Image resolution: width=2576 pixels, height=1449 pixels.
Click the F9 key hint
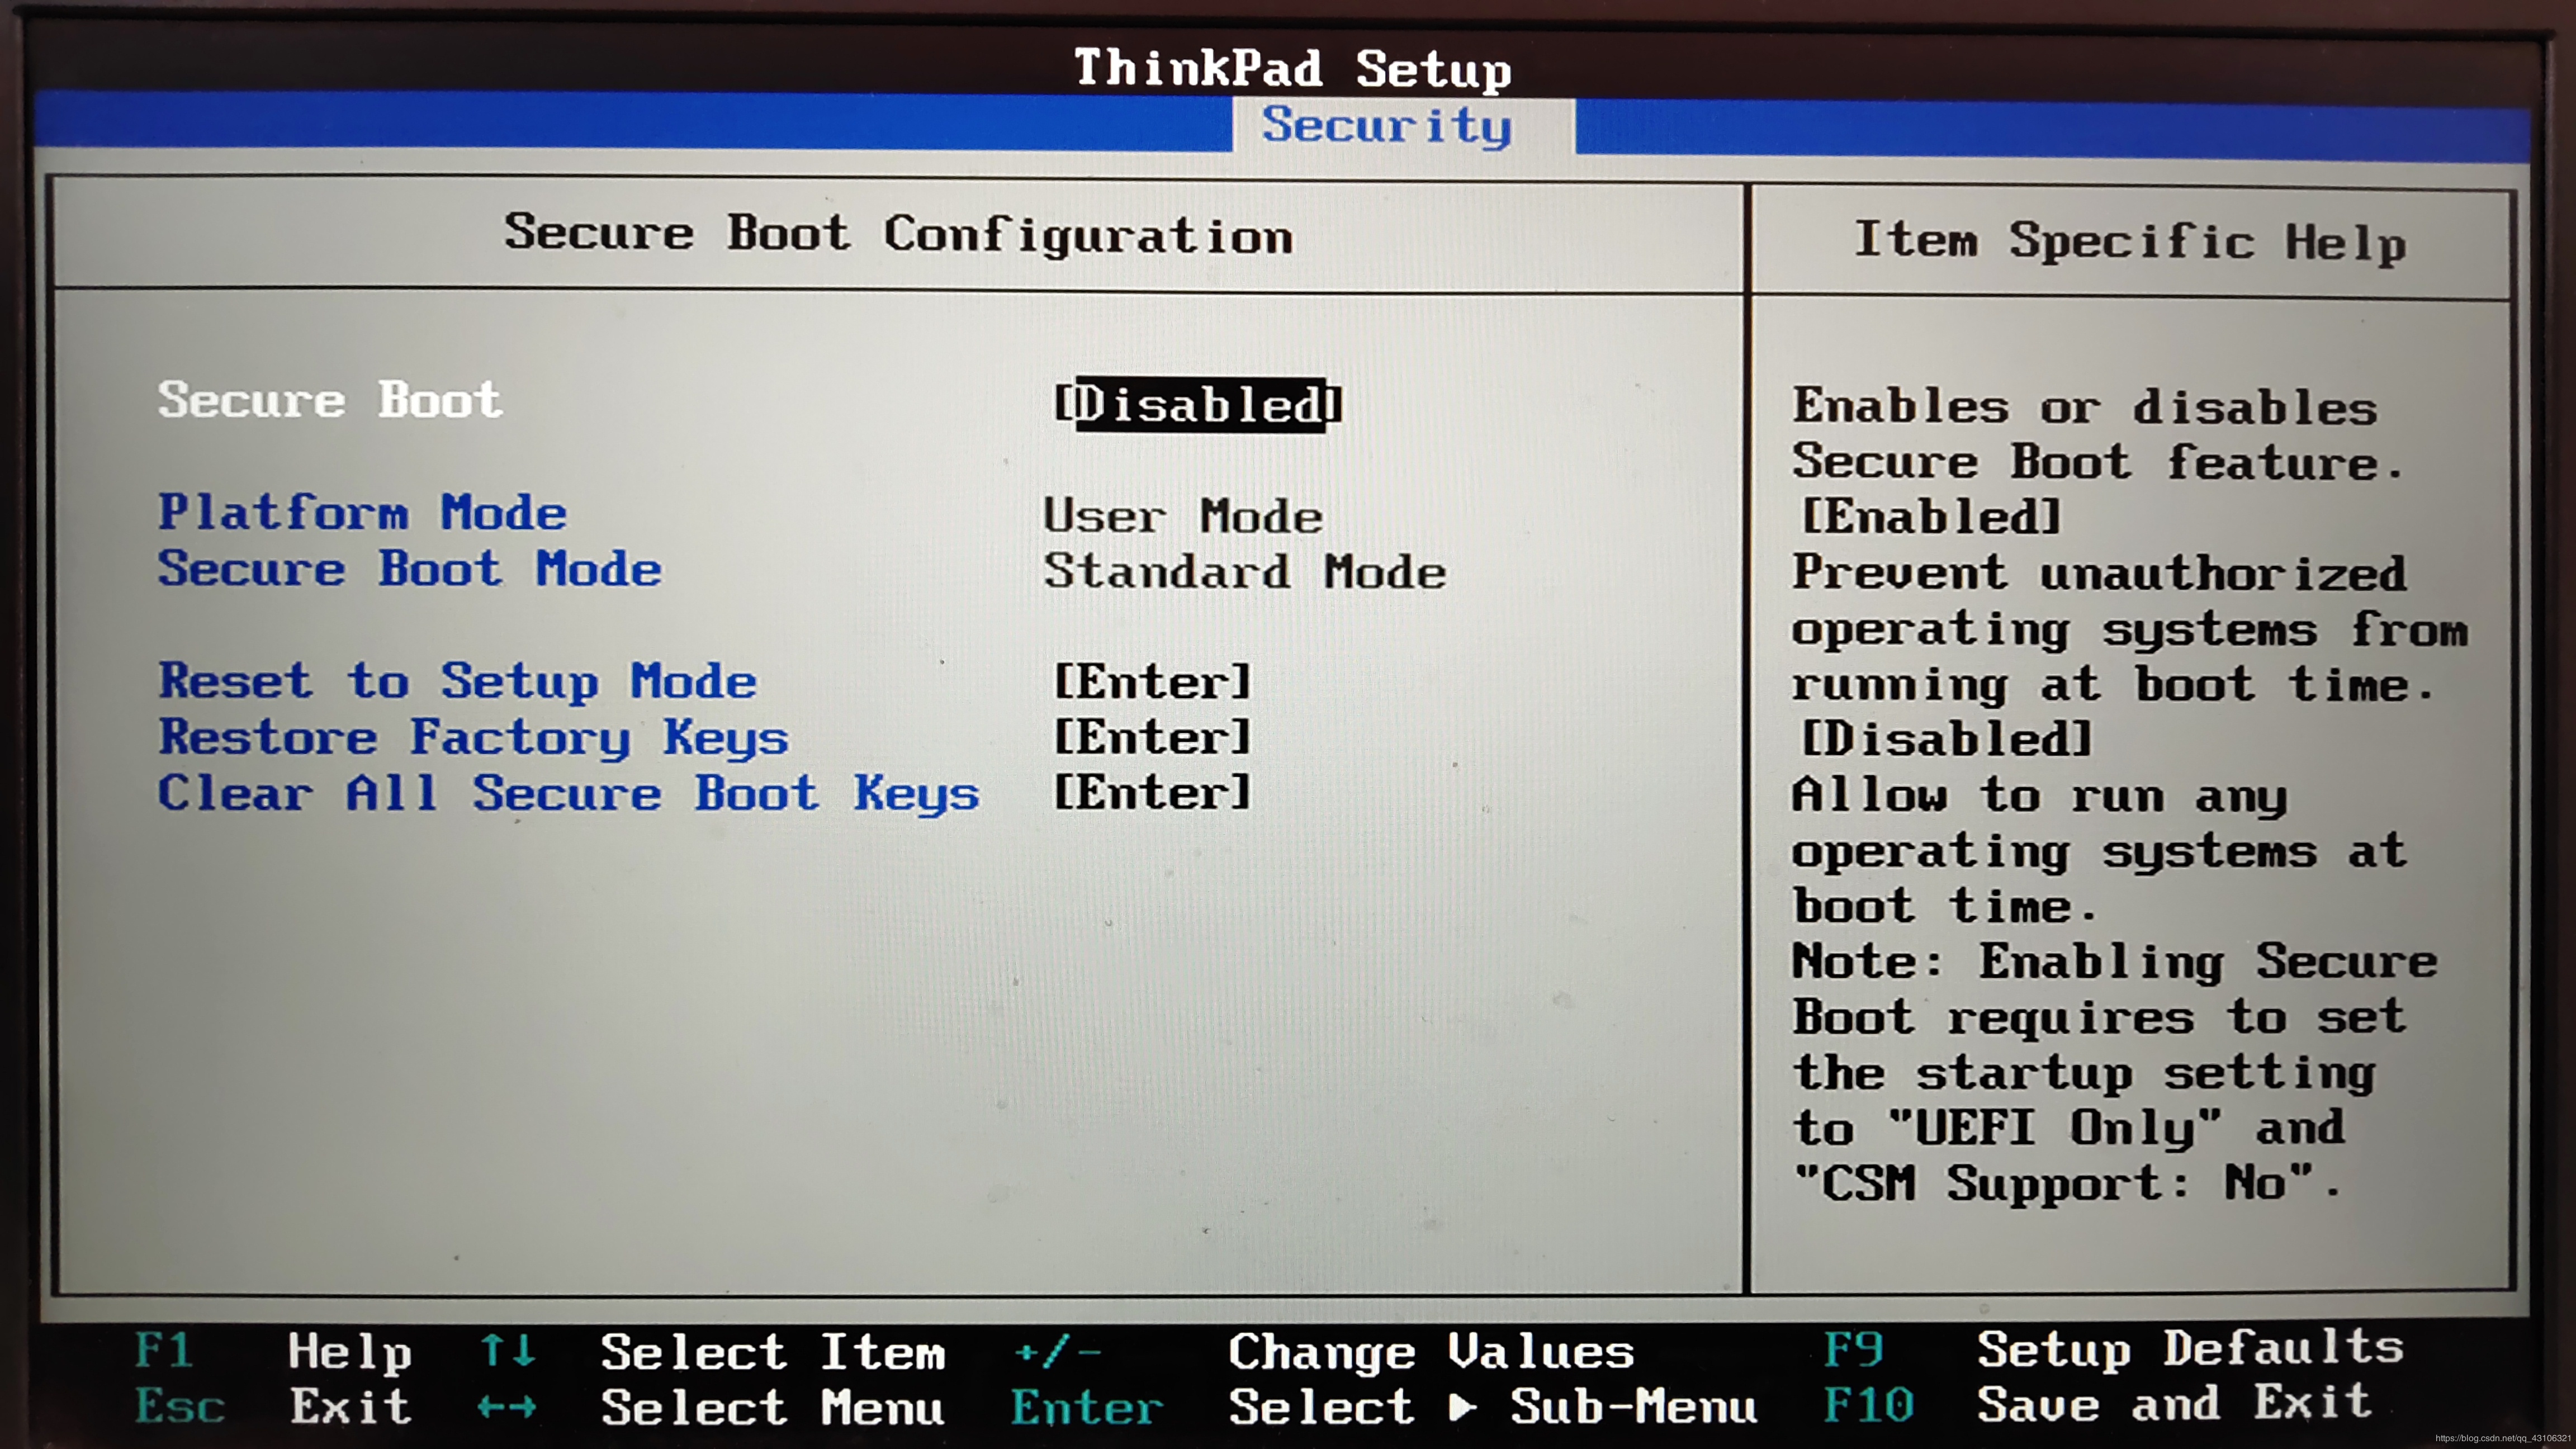pos(1853,1349)
